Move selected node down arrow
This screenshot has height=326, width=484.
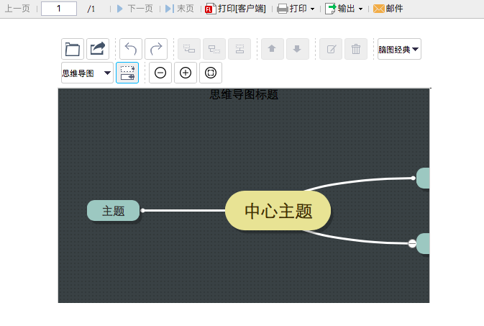click(298, 49)
